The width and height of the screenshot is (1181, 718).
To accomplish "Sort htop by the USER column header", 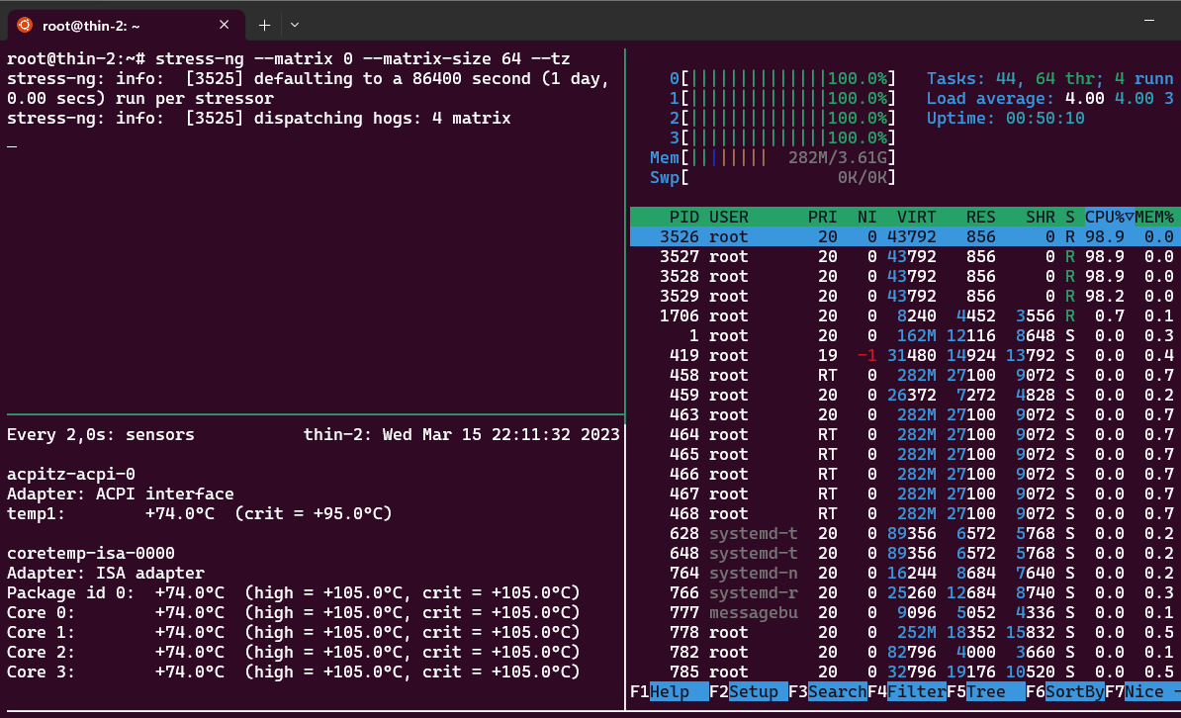I will point(728,217).
